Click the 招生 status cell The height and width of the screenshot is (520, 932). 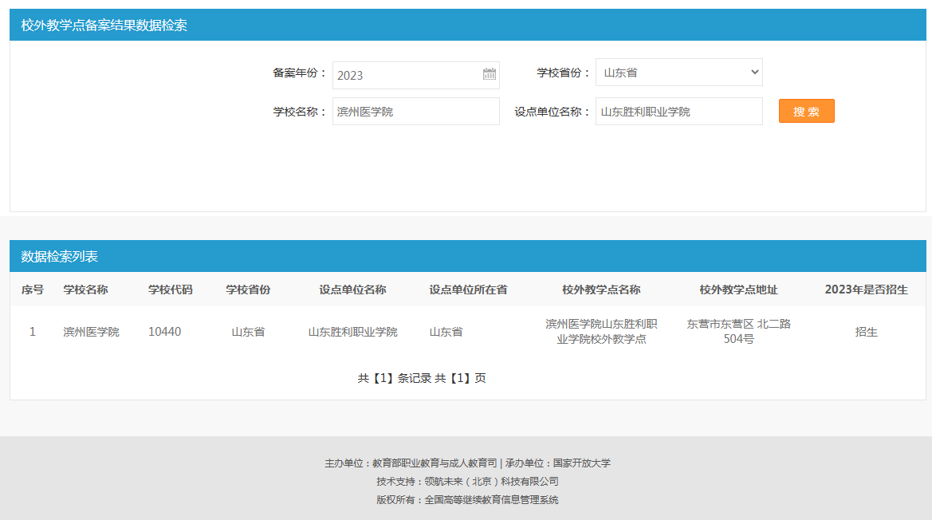[x=866, y=332]
